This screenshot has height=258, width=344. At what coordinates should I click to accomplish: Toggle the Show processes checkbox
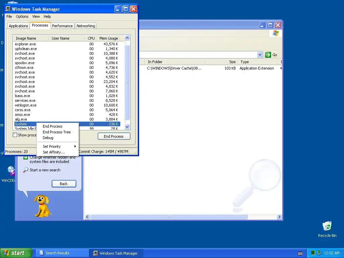click(x=15, y=135)
